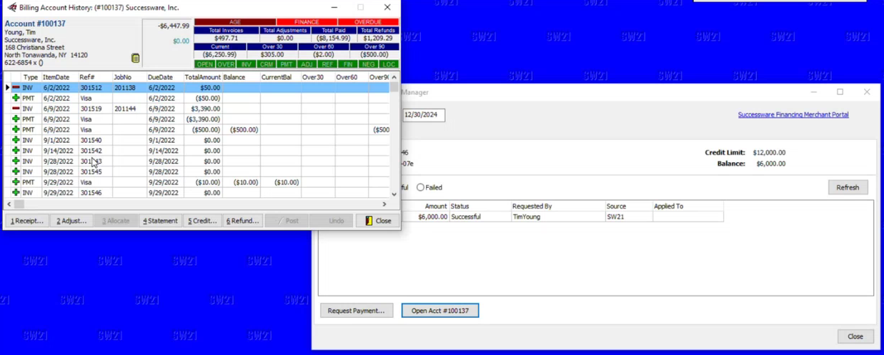
Task: Open the 2 Adjust... dialog
Action: tap(71, 221)
